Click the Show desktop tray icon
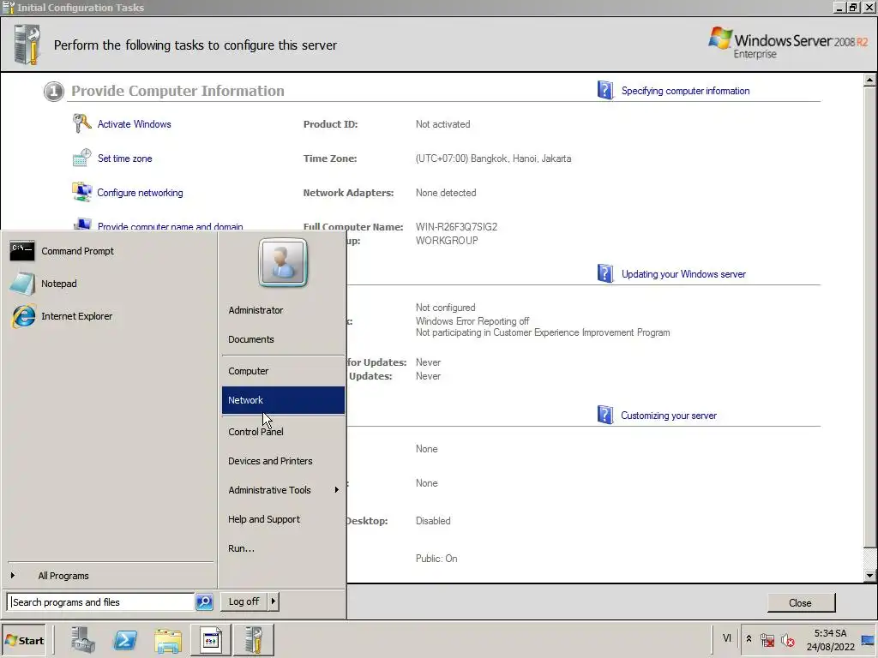878x658 pixels. click(x=868, y=640)
